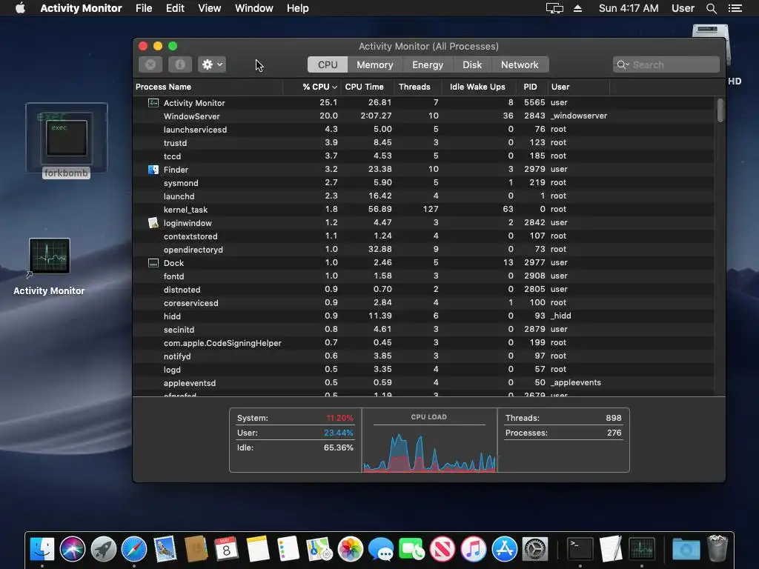Image resolution: width=759 pixels, height=569 pixels.
Task: Open the gear actions dropdown menu
Action: click(212, 64)
